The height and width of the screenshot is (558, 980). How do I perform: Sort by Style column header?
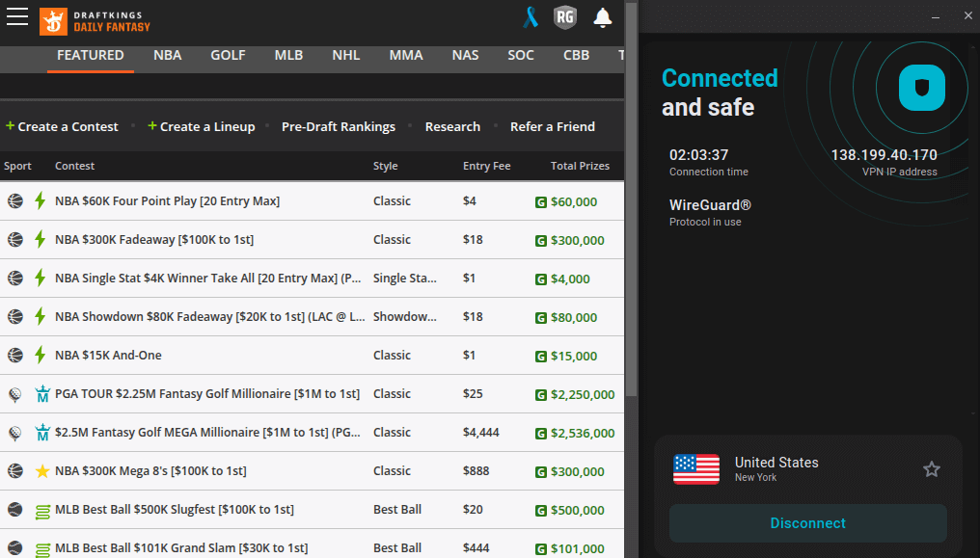point(386,166)
